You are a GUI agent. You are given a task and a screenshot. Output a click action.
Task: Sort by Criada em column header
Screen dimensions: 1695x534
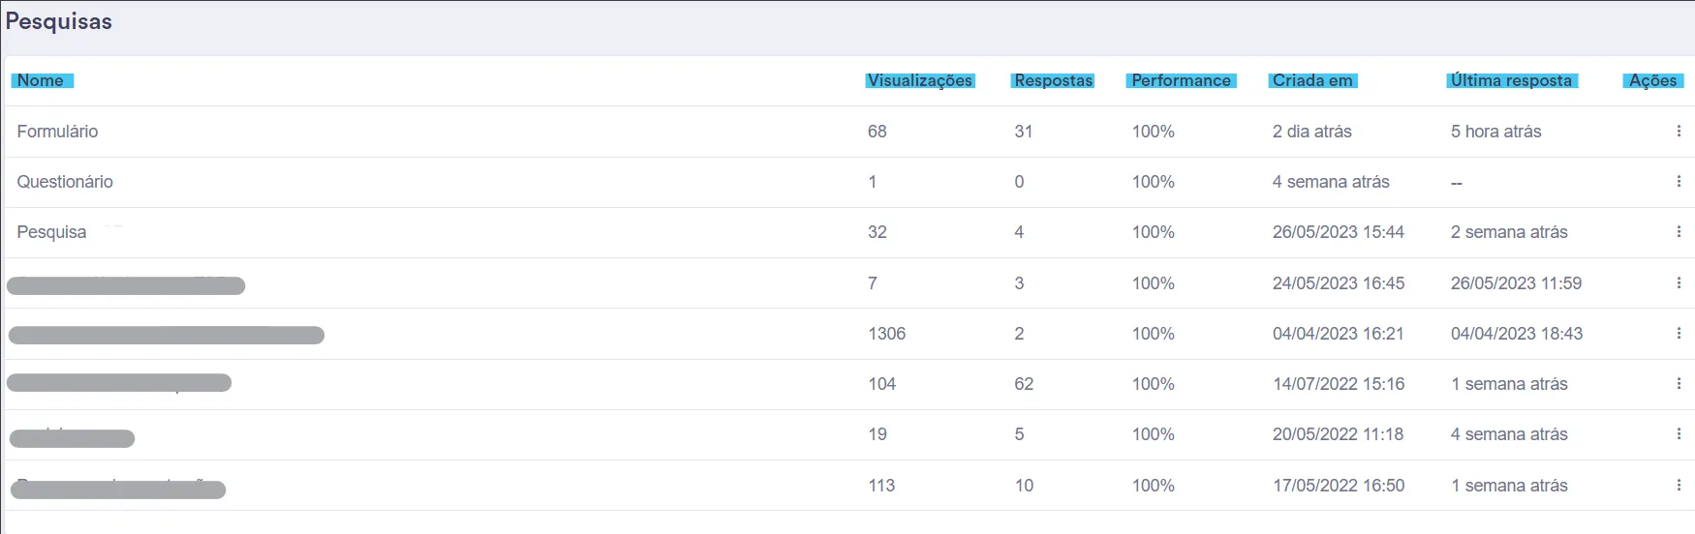click(x=1312, y=80)
